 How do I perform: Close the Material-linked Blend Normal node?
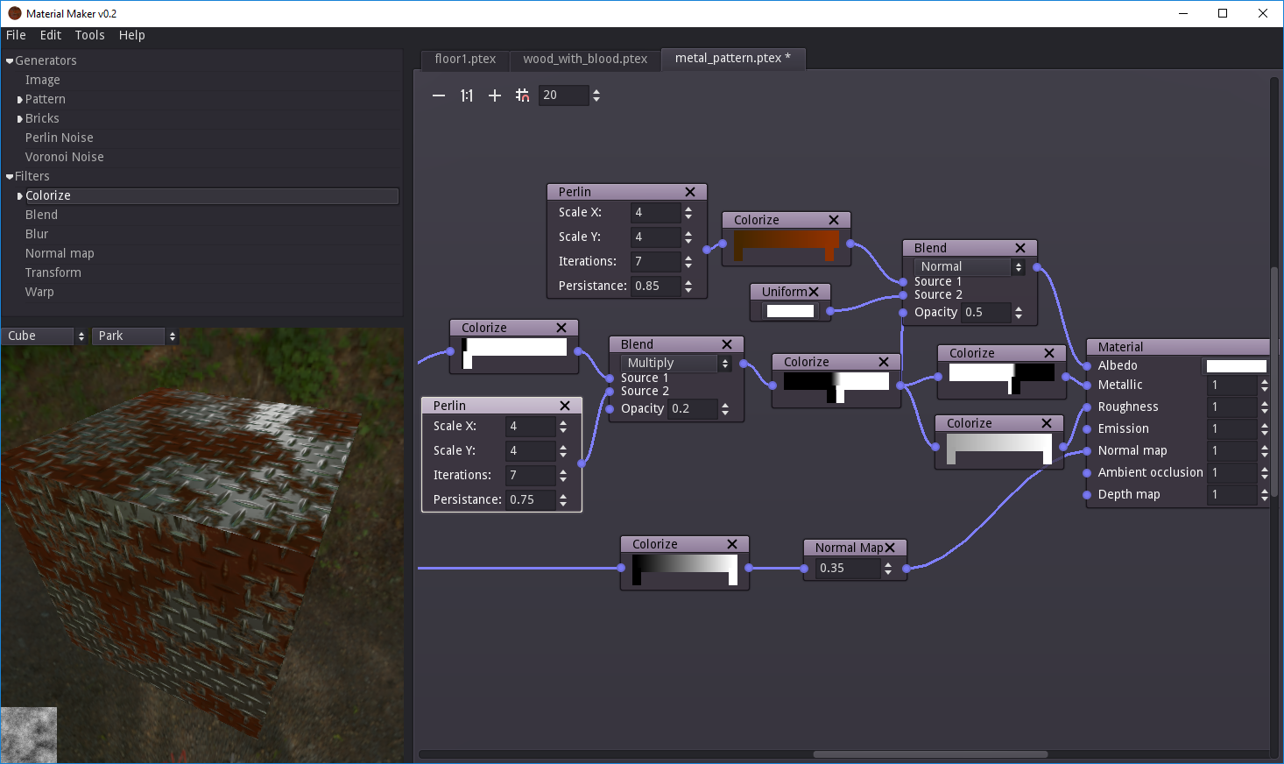tap(1020, 248)
